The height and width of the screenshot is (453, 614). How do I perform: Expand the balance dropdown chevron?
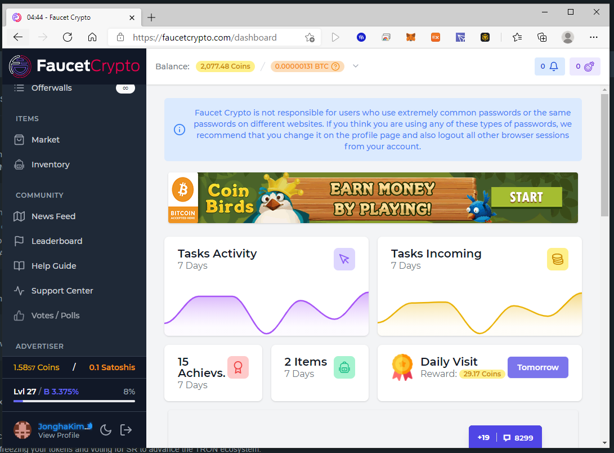356,66
